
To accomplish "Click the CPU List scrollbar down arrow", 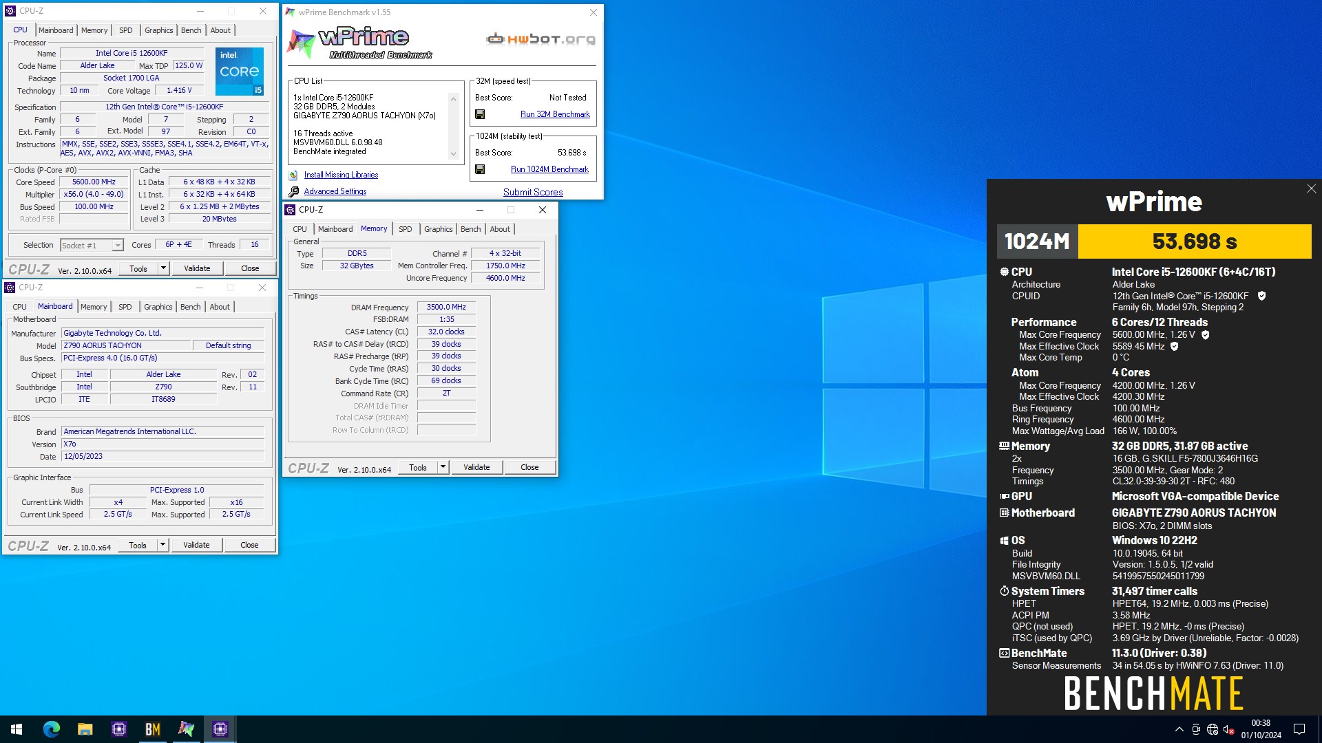I will coord(453,154).
